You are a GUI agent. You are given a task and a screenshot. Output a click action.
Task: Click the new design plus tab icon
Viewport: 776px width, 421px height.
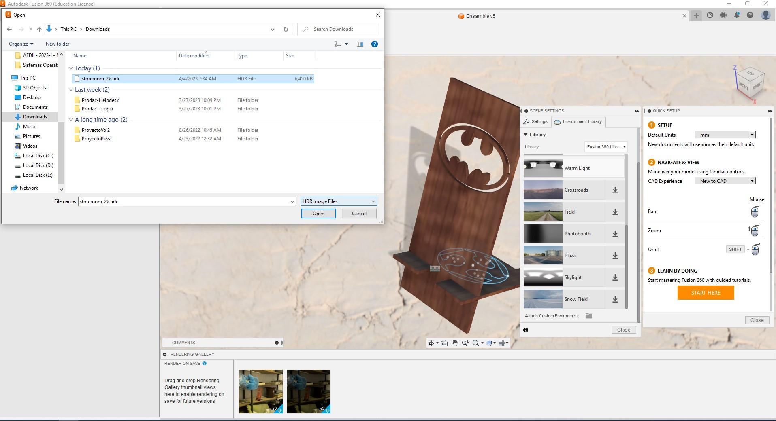tap(696, 15)
